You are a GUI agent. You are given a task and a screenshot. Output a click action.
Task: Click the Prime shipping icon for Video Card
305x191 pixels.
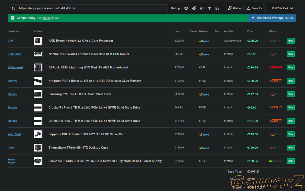point(204,135)
